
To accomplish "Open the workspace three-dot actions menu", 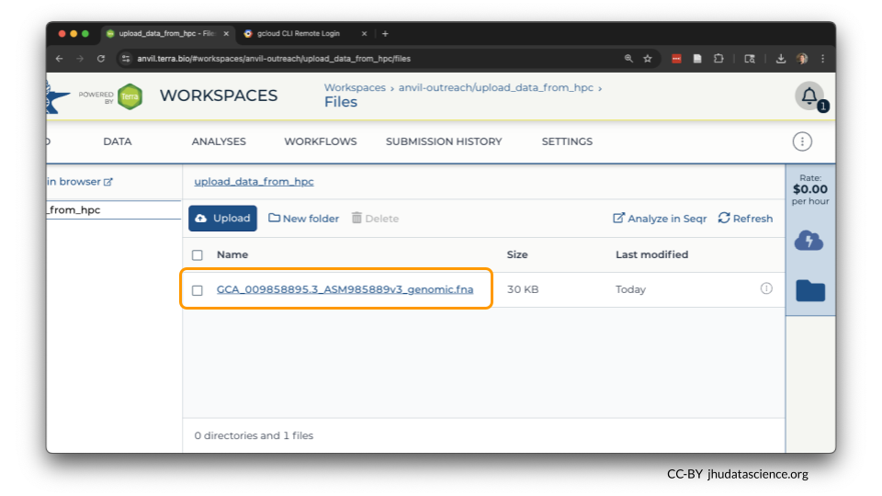I will pos(802,141).
